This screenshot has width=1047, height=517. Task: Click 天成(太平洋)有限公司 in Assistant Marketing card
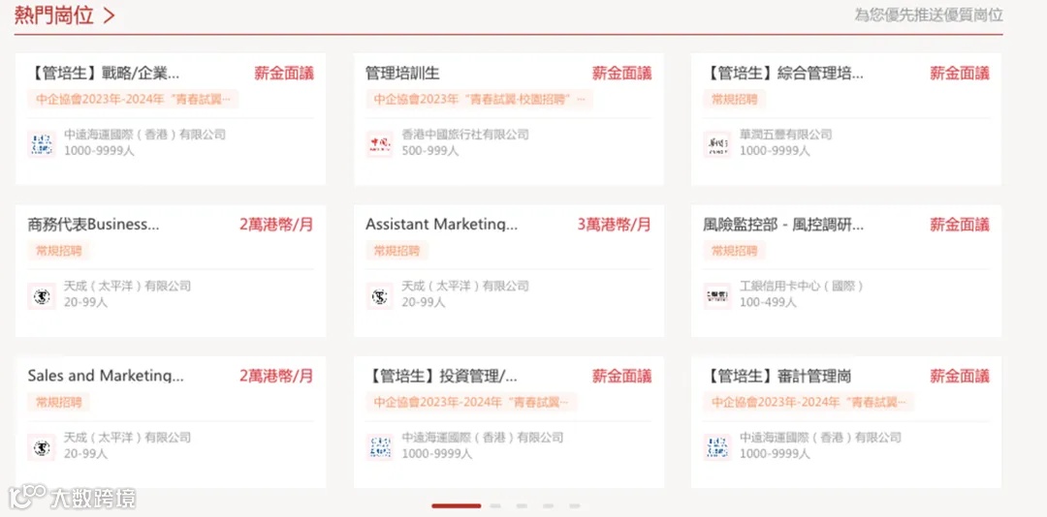[x=465, y=287]
